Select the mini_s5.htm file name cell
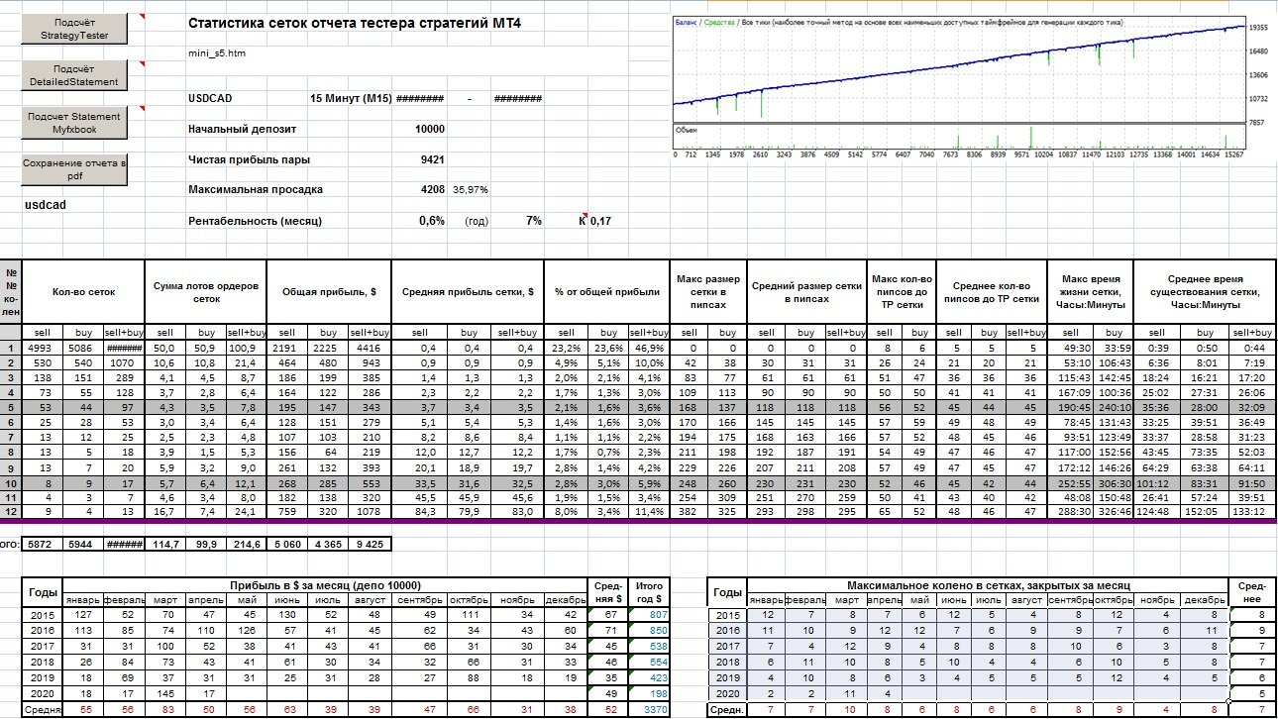This screenshot has width=1278, height=719. tap(216, 53)
